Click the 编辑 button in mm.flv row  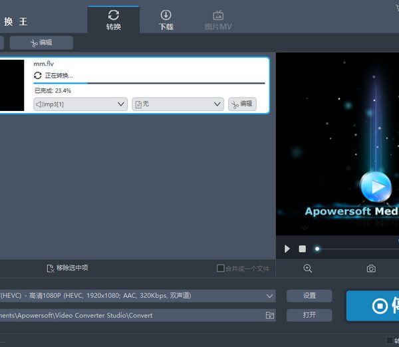tap(242, 104)
